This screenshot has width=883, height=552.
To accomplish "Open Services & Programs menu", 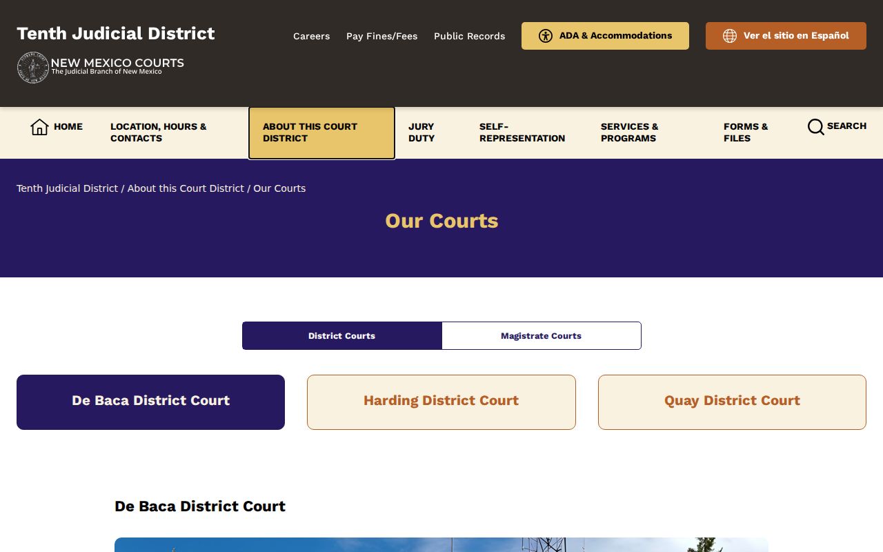I will click(629, 132).
